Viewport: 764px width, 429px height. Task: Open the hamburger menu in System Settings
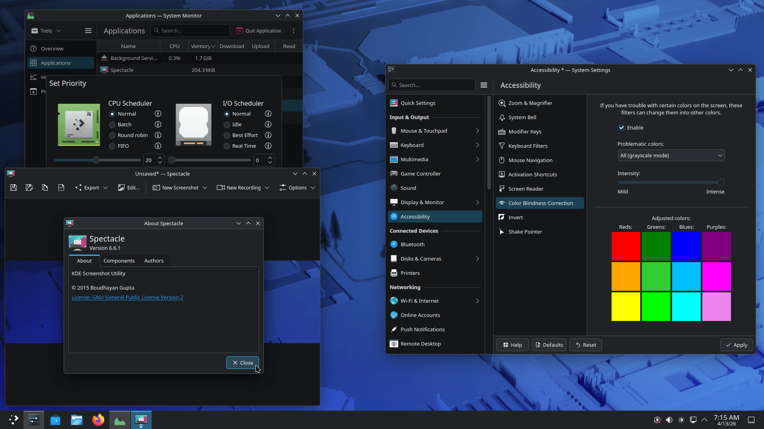[483, 85]
